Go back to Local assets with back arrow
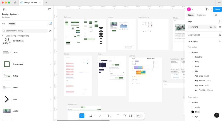 (x=3, y=36)
